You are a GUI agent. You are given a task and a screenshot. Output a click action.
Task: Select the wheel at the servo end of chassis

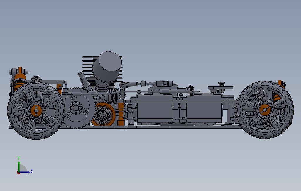click(x=265, y=110)
